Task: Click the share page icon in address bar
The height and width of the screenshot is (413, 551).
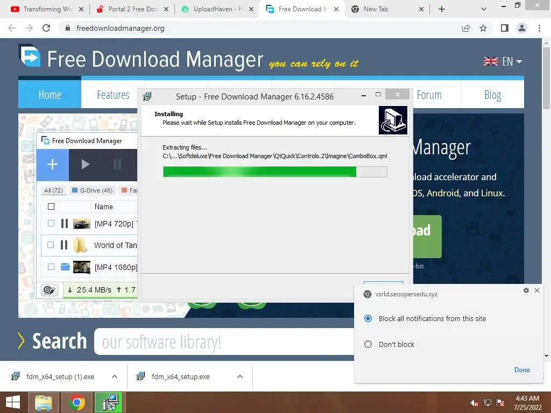Action: click(x=466, y=28)
